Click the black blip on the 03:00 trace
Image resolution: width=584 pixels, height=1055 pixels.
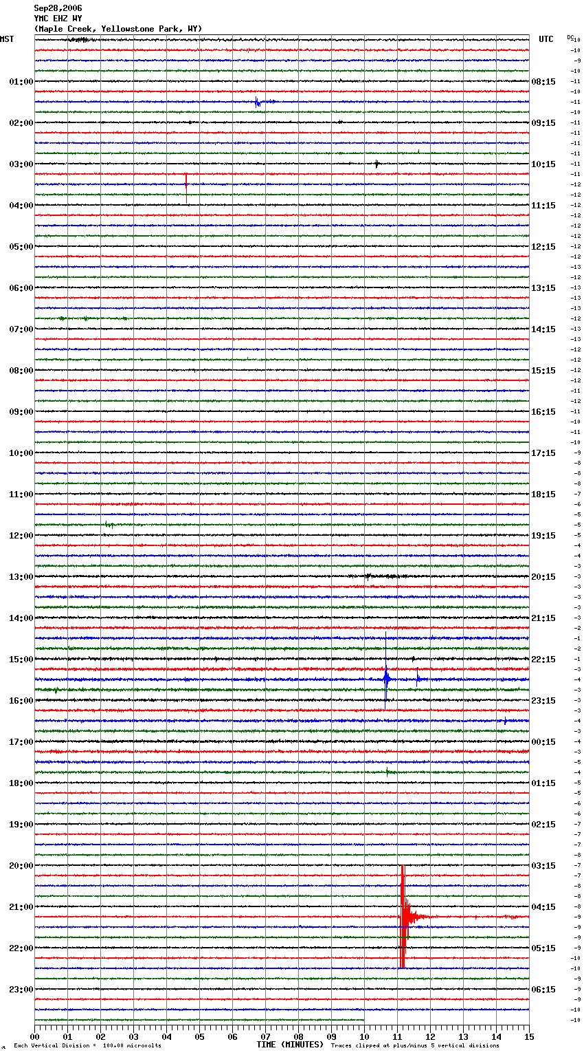click(x=377, y=164)
